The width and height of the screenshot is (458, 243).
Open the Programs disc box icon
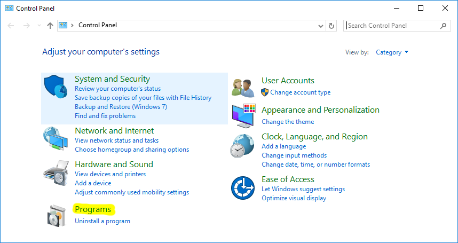coord(55,216)
